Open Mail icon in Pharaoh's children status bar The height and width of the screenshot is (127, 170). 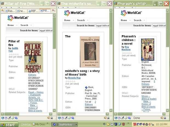[119, 118]
